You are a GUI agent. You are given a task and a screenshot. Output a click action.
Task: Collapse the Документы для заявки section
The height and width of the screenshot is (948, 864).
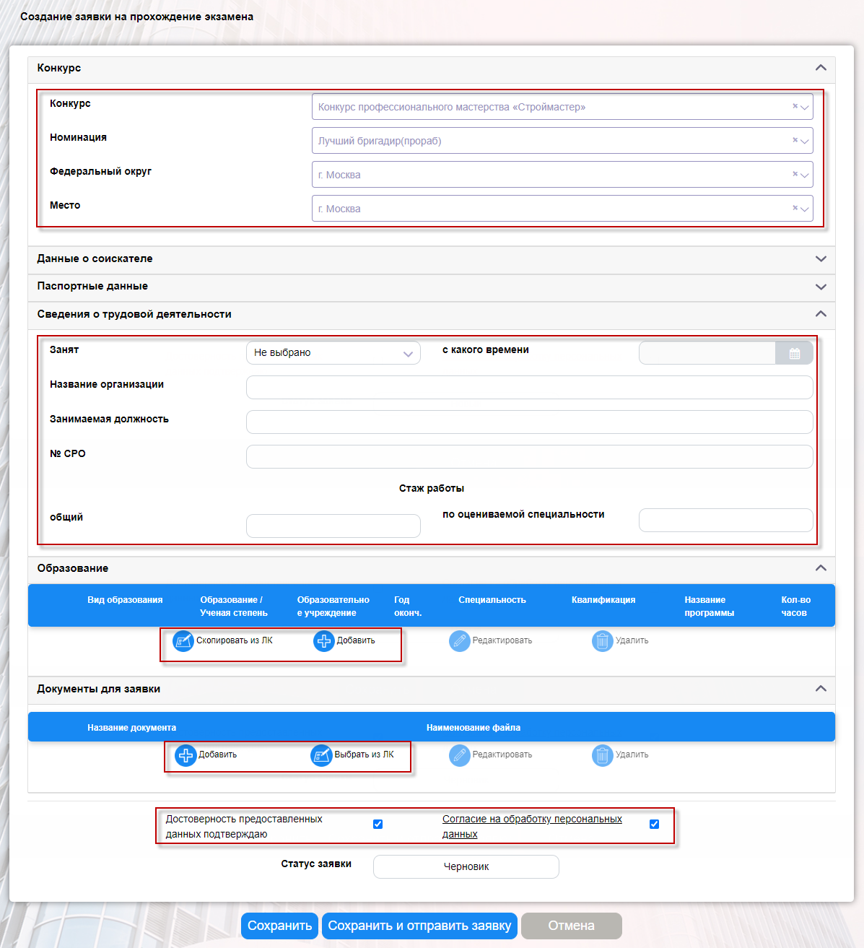[x=821, y=689]
